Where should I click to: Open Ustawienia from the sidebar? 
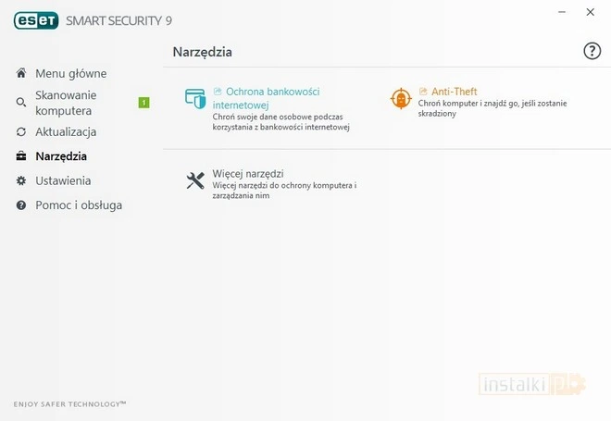[x=63, y=180]
